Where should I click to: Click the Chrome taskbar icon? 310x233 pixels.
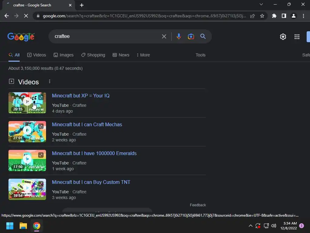click(x=37, y=226)
